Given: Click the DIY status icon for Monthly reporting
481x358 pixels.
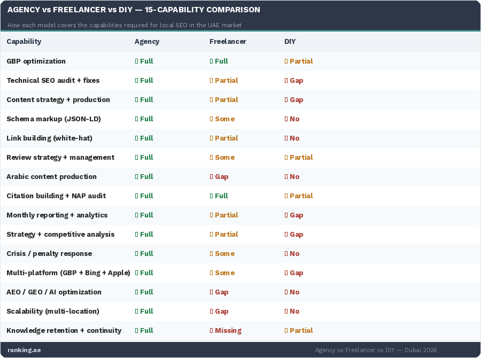Looking at the screenshot, I should [x=286, y=215].
